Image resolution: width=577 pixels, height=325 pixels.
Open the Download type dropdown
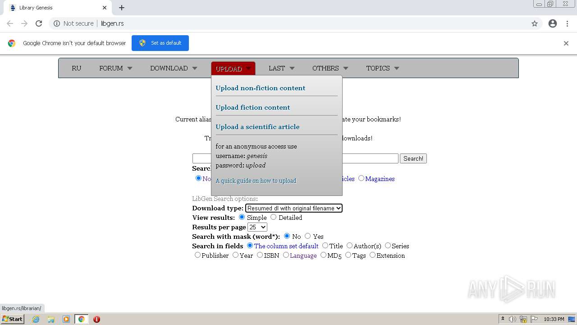click(x=294, y=208)
